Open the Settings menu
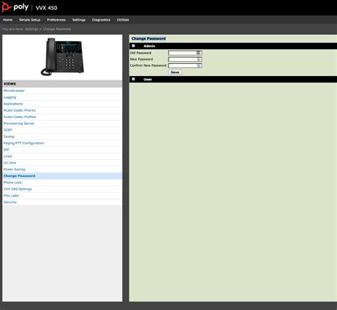The width and height of the screenshot is (337, 310). coord(79,20)
